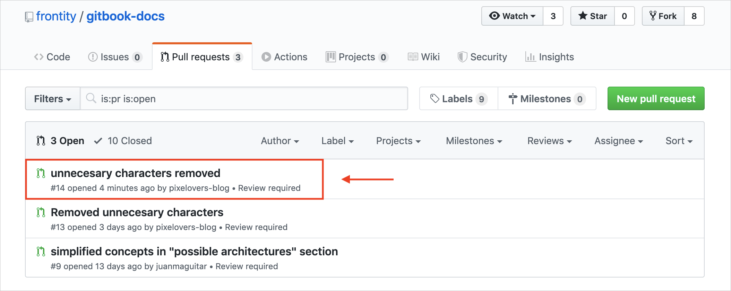Open the Projects tab
731x291 pixels.
pos(357,57)
